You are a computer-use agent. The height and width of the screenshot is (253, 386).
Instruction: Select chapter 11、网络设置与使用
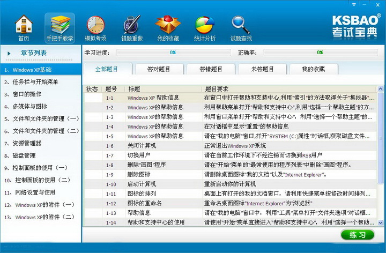(41, 192)
